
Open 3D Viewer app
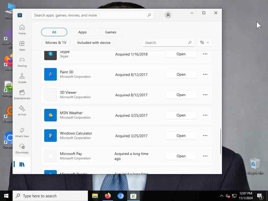181,95
